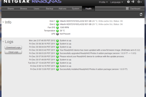Click the Logs section heading
The width and height of the screenshot is (146, 97).
coord(9,42)
